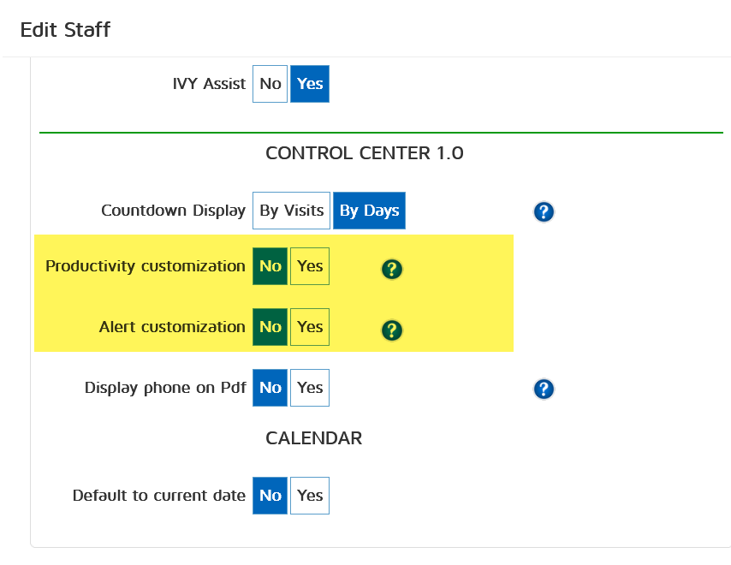Enable Productivity customization with Yes
Viewport: 731px width, 565px height.
pyautogui.click(x=310, y=266)
